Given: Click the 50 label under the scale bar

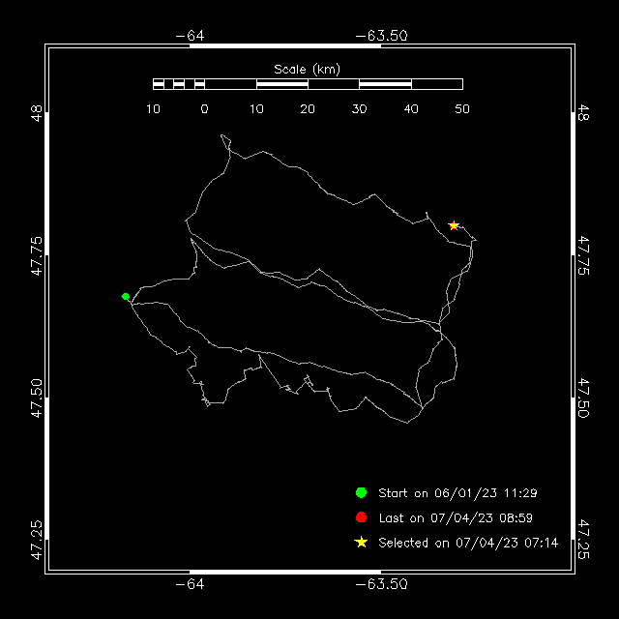Looking at the screenshot, I should click(x=462, y=109).
